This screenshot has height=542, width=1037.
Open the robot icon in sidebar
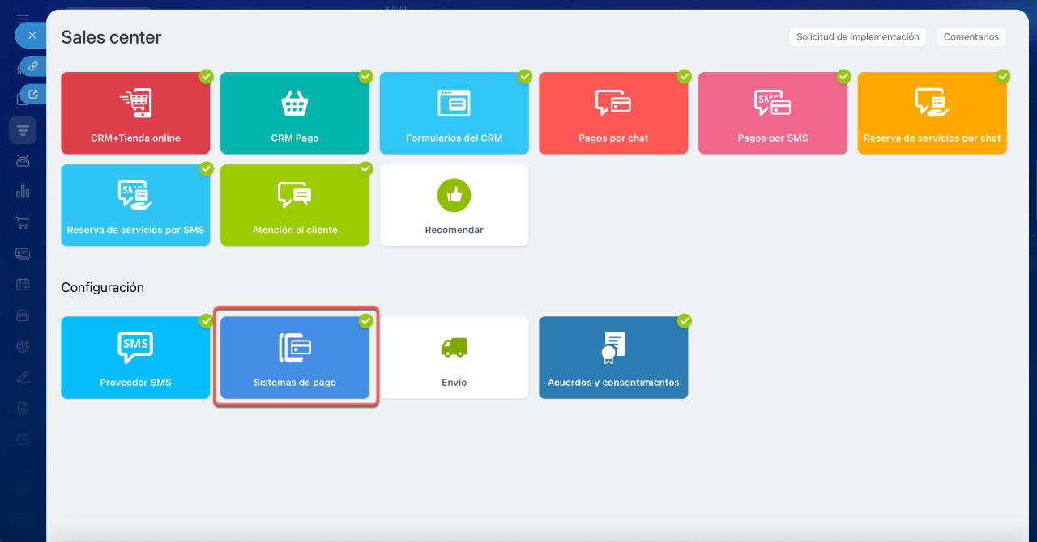click(x=23, y=161)
